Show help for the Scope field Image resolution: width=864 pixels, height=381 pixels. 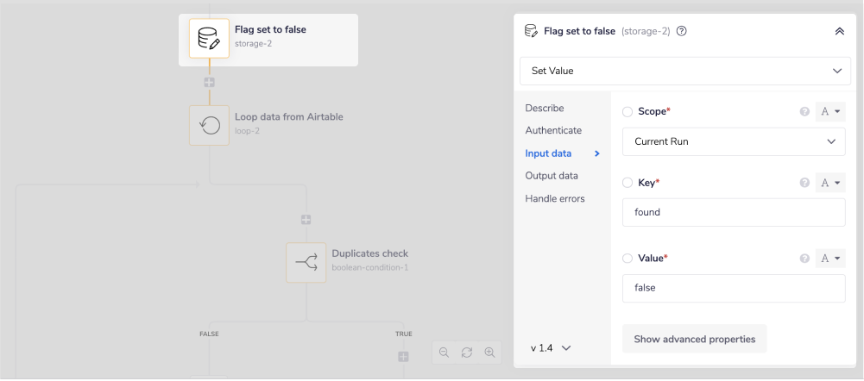coord(804,112)
